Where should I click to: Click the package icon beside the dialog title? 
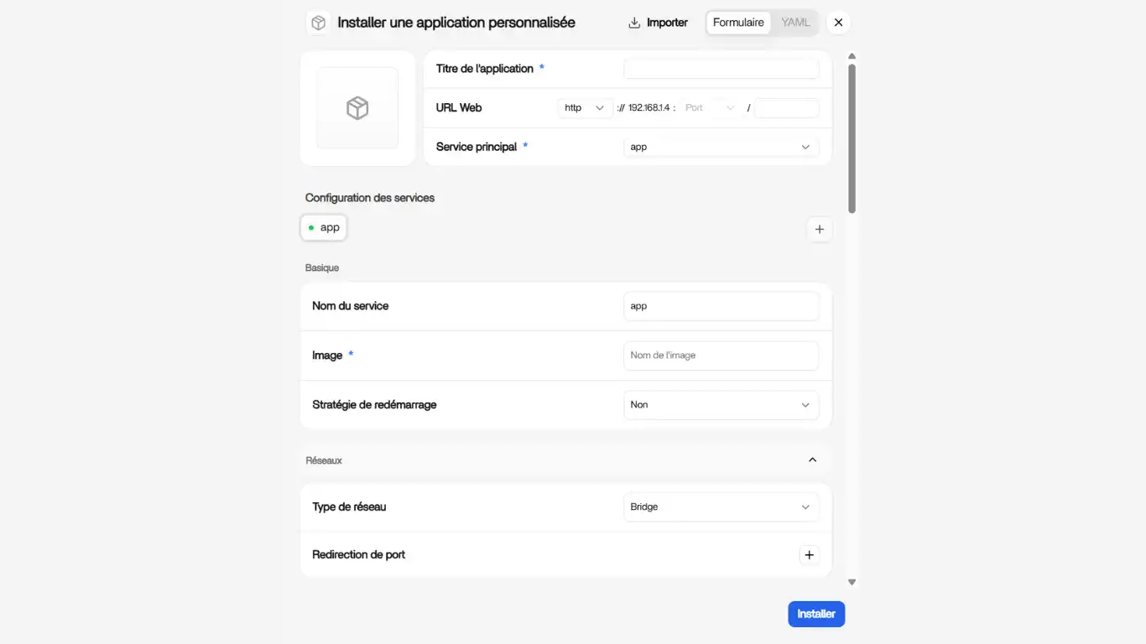pyautogui.click(x=318, y=23)
